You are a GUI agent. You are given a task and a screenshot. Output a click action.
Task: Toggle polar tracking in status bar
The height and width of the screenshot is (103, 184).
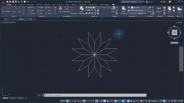[84, 101]
